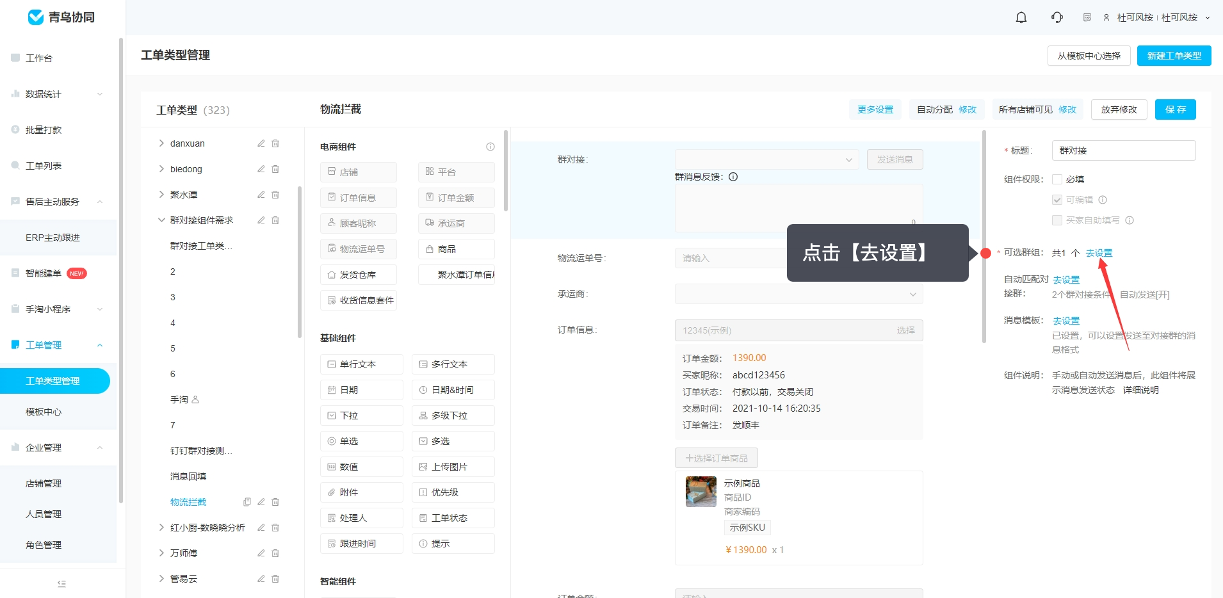Delete the 物流拦截 ticket type
Image resolution: width=1223 pixels, height=598 pixels.
tap(275, 502)
